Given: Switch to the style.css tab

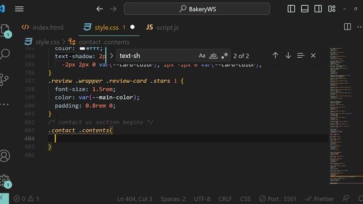Looking at the screenshot, I should (106, 28).
